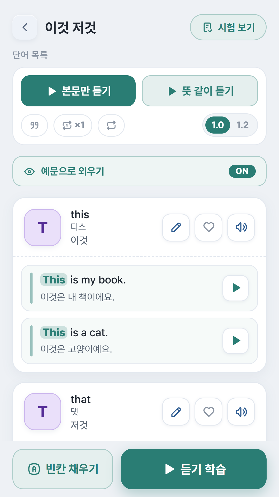Start 본문만 듣기 playback
The image size is (279, 497).
click(x=78, y=91)
